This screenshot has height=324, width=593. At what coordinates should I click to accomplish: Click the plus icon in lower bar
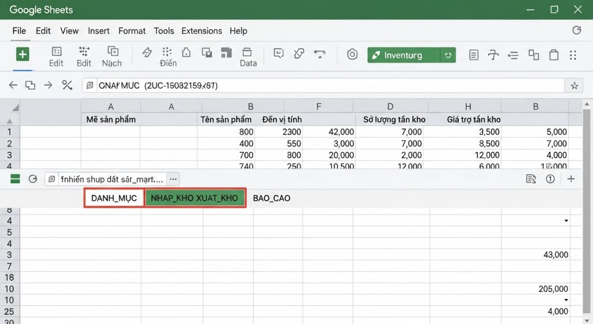coord(571,179)
